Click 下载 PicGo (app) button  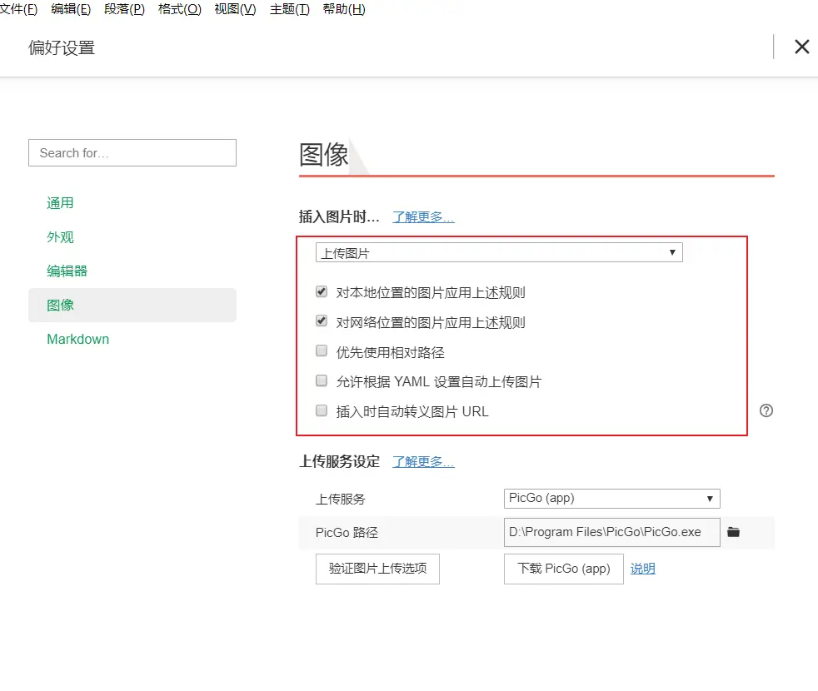pyautogui.click(x=563, y=569)
